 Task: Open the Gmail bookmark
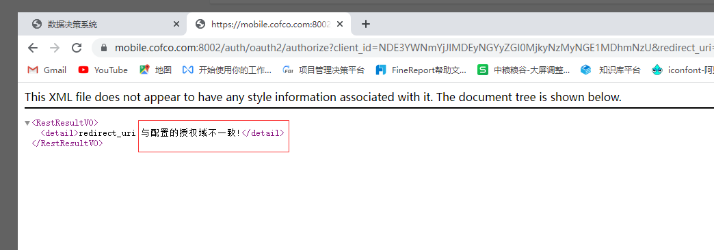click(x=47, y=70)
